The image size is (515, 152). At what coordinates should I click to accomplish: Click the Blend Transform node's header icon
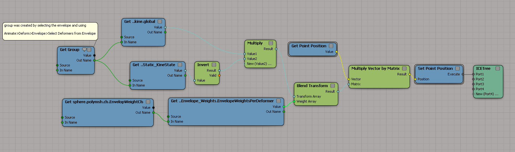point(333,86)
